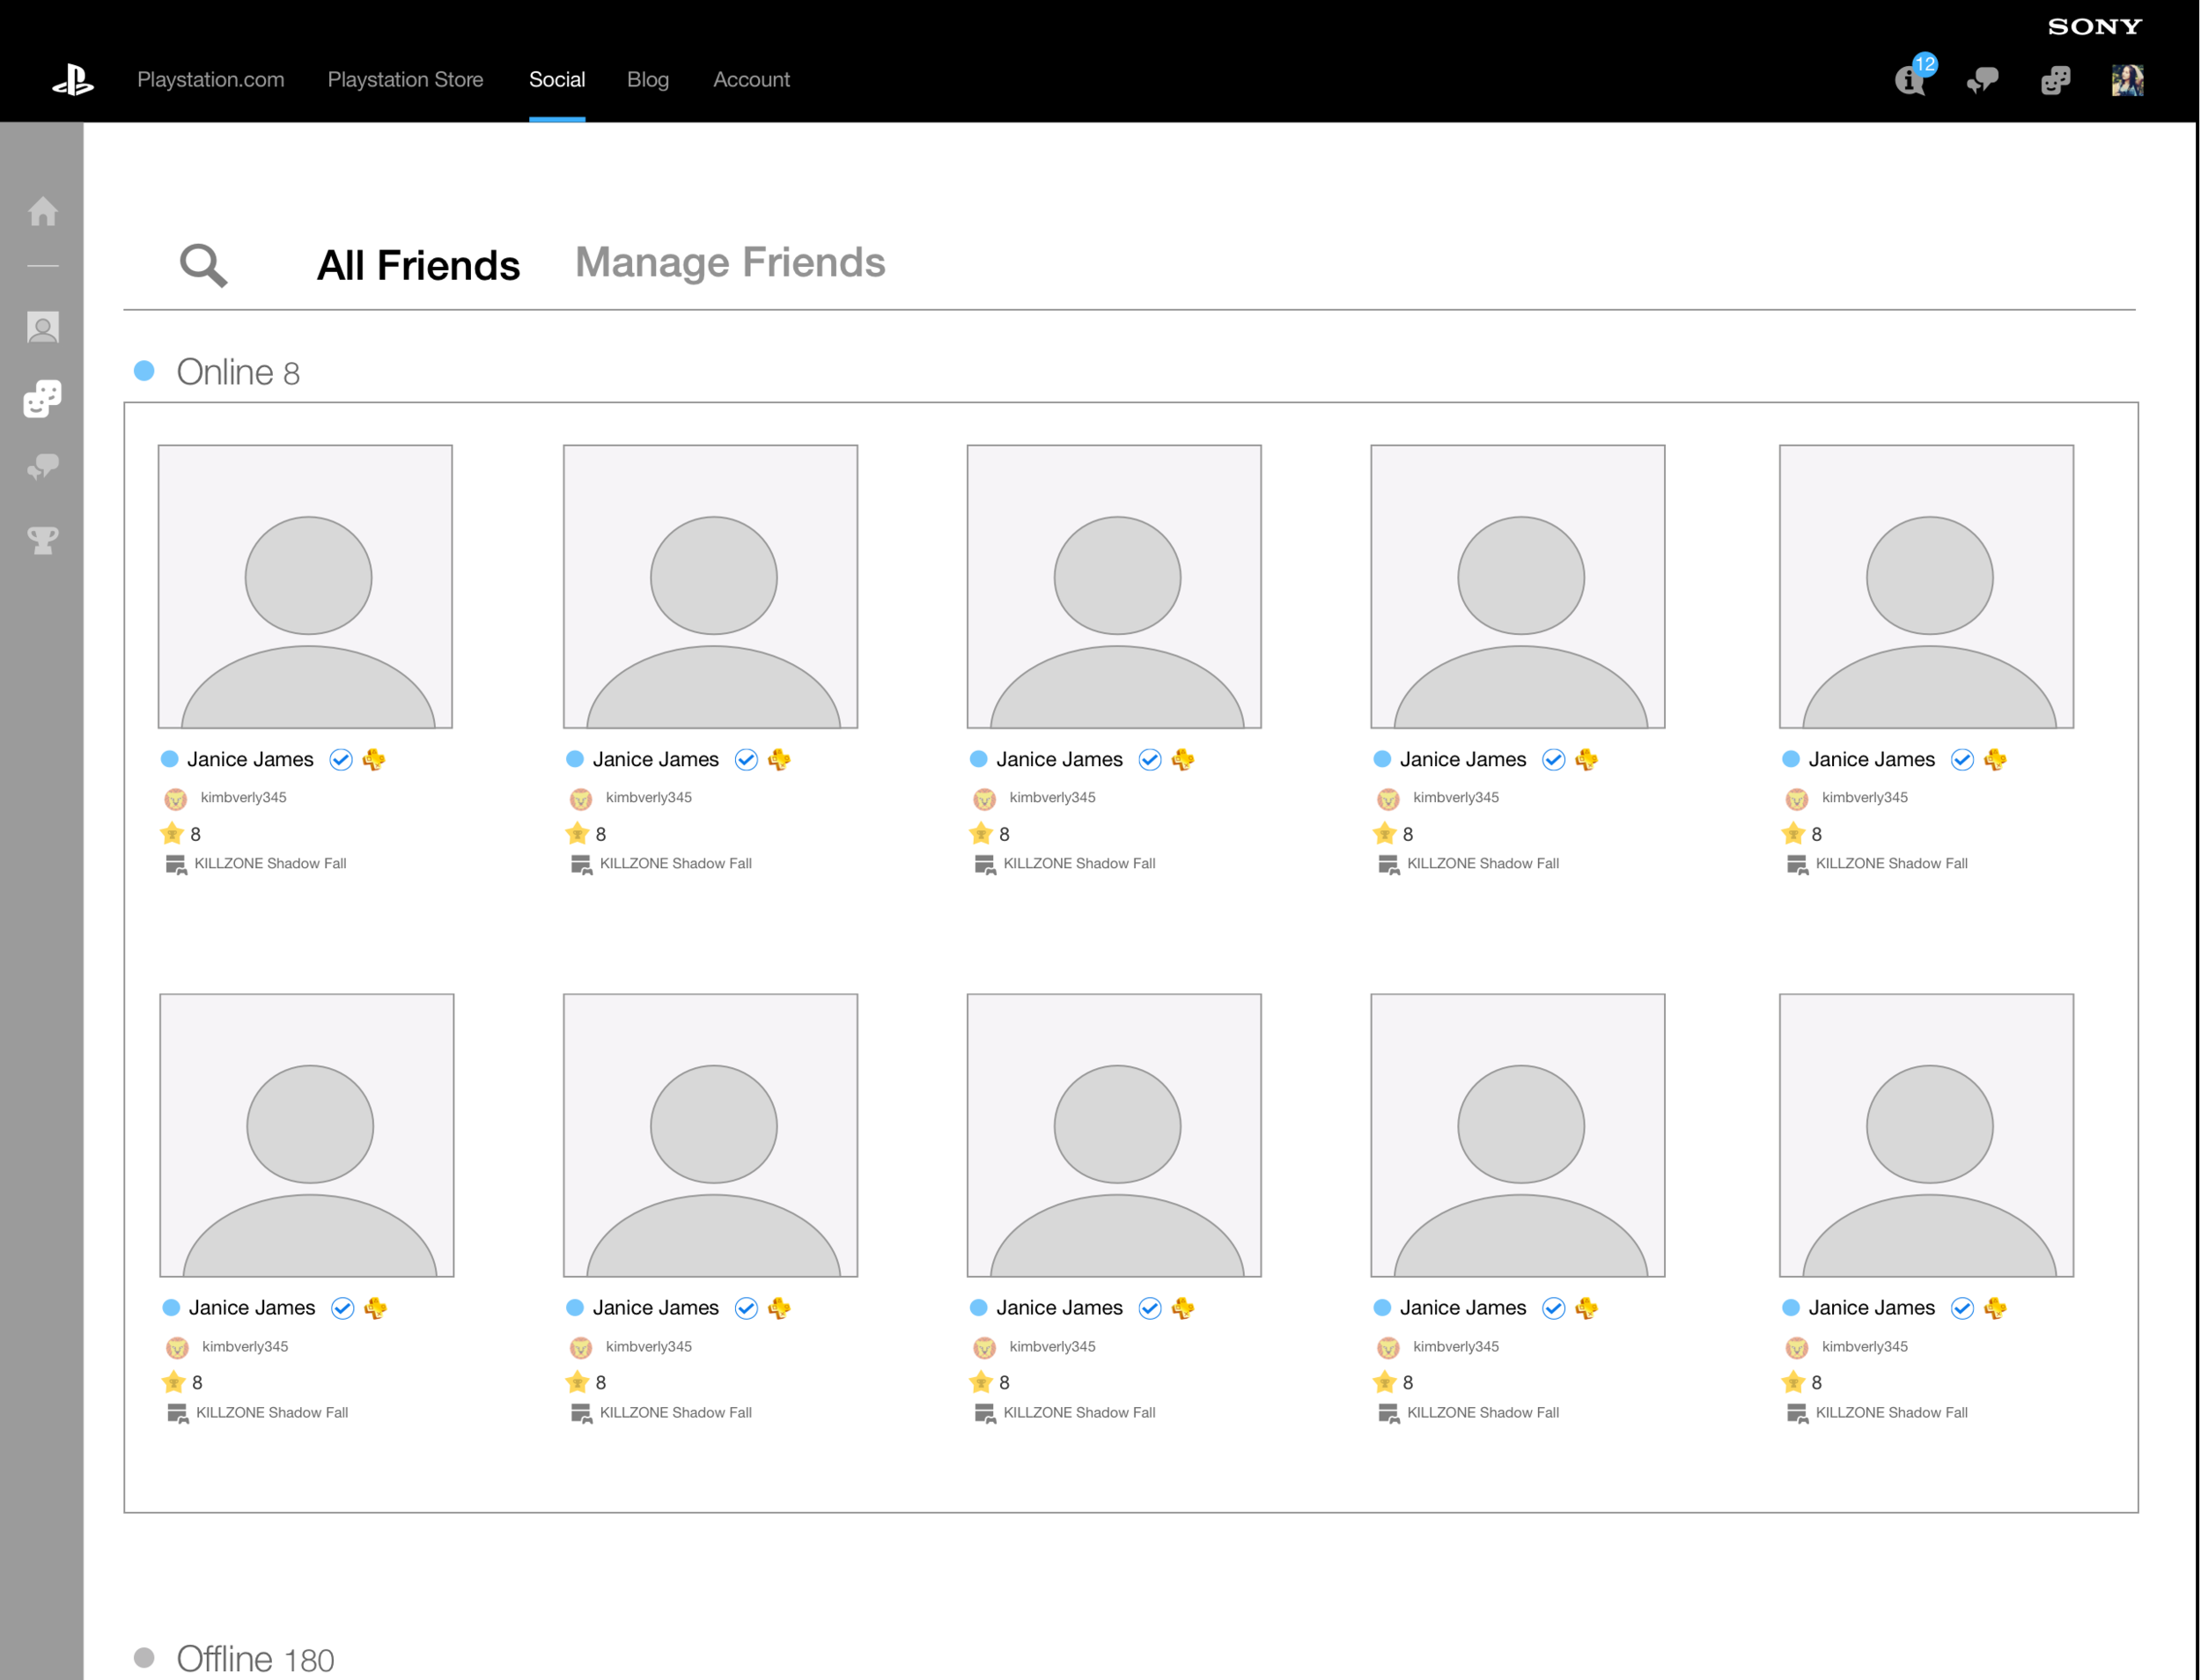Open the messages speech bubble icon in the header
The height and width of the screenshot is (1680, 2201).
(1981, 80)
